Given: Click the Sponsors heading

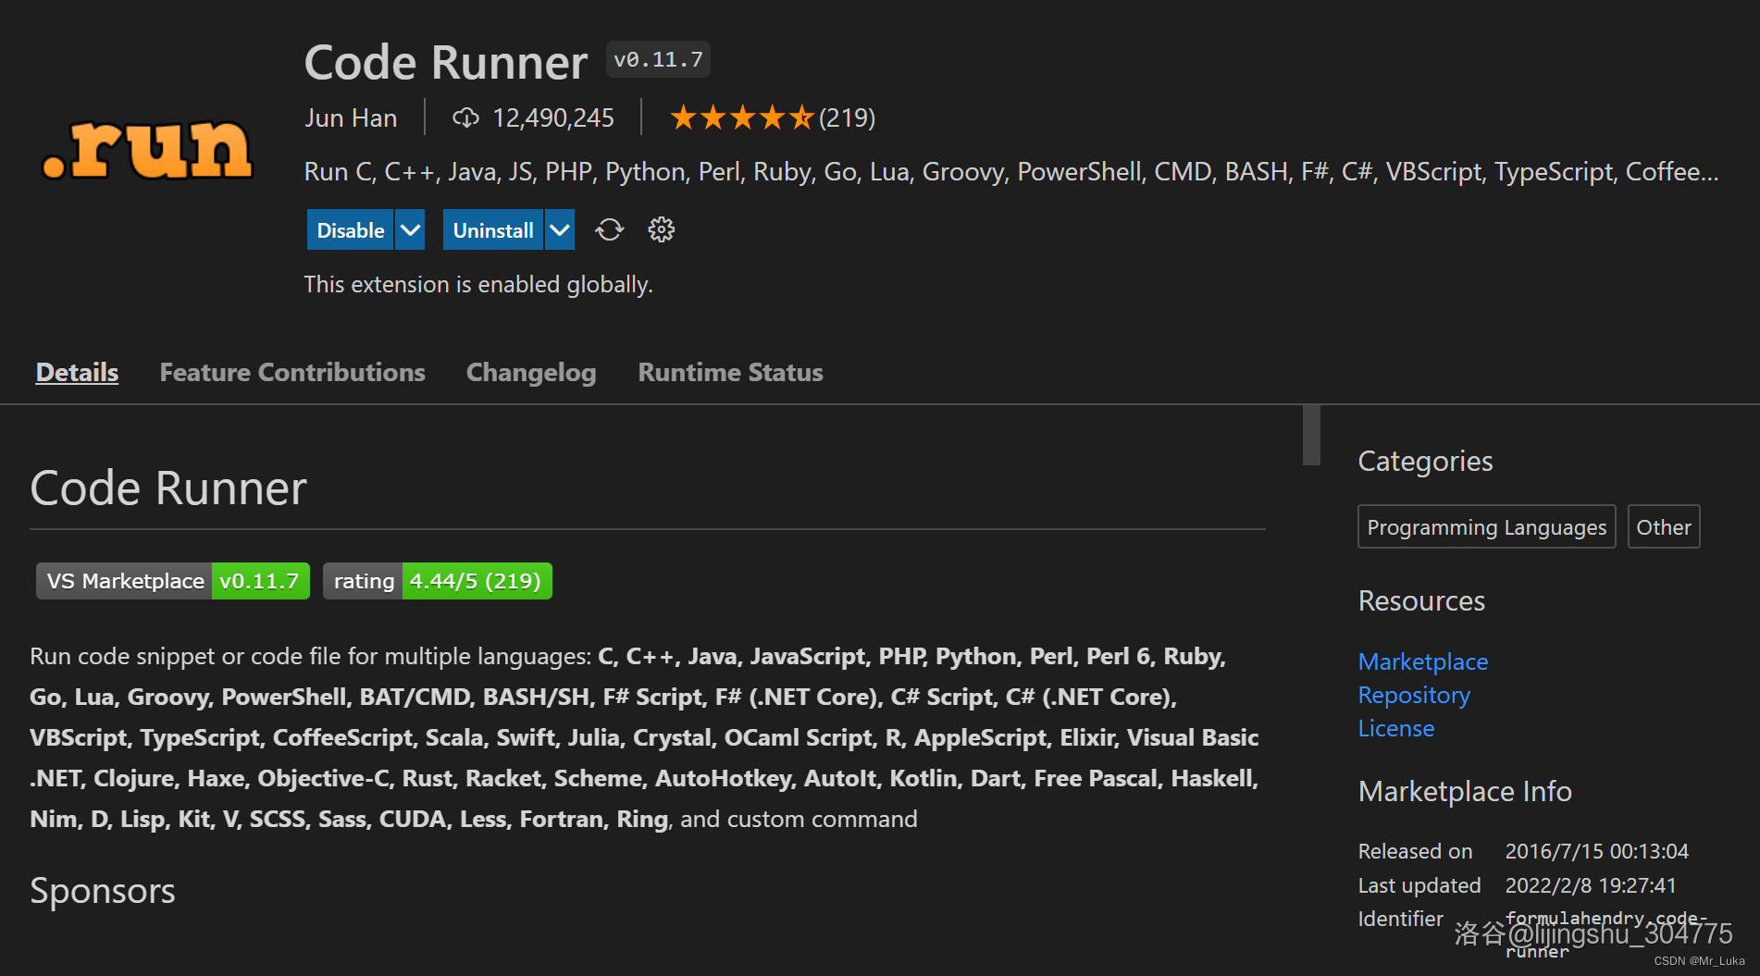Looking at the screenshot, I should 103,891.
